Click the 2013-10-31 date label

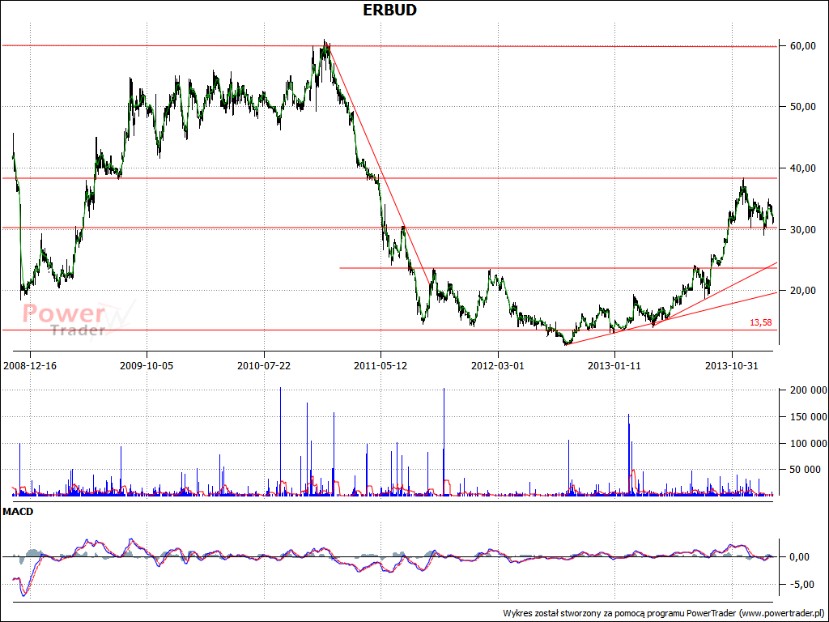click(732, 365)
